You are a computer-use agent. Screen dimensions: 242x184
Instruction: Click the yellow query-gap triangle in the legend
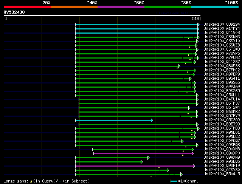31,181
